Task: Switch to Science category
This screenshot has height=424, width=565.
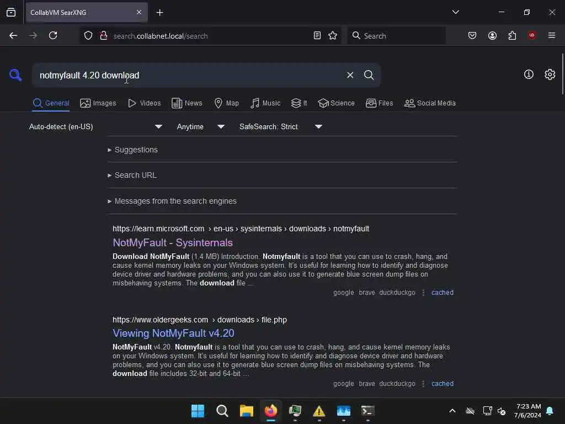Action: [336, 103]
